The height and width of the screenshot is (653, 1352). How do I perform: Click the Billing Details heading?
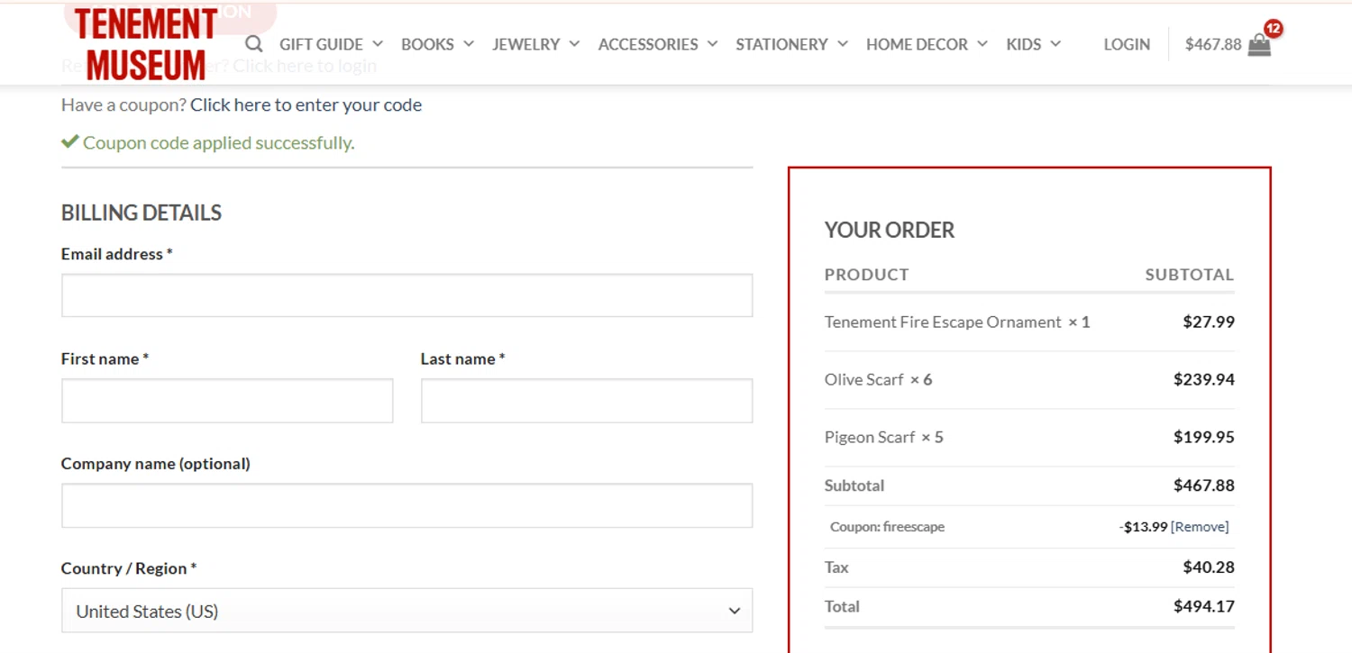pyautogui.click(x=142, y=213)
